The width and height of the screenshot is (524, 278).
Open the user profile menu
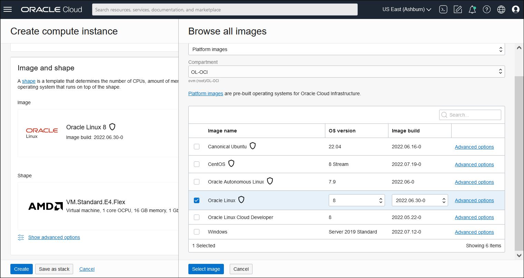point(515,9)
